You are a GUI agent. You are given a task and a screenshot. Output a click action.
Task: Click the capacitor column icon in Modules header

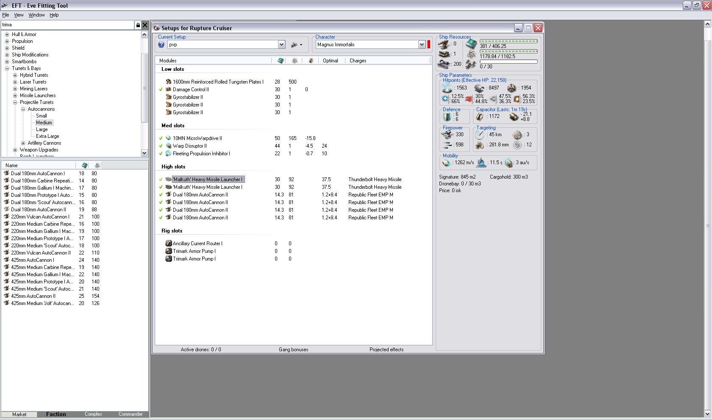311,61
